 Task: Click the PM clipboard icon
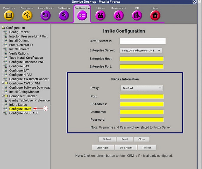137,15
